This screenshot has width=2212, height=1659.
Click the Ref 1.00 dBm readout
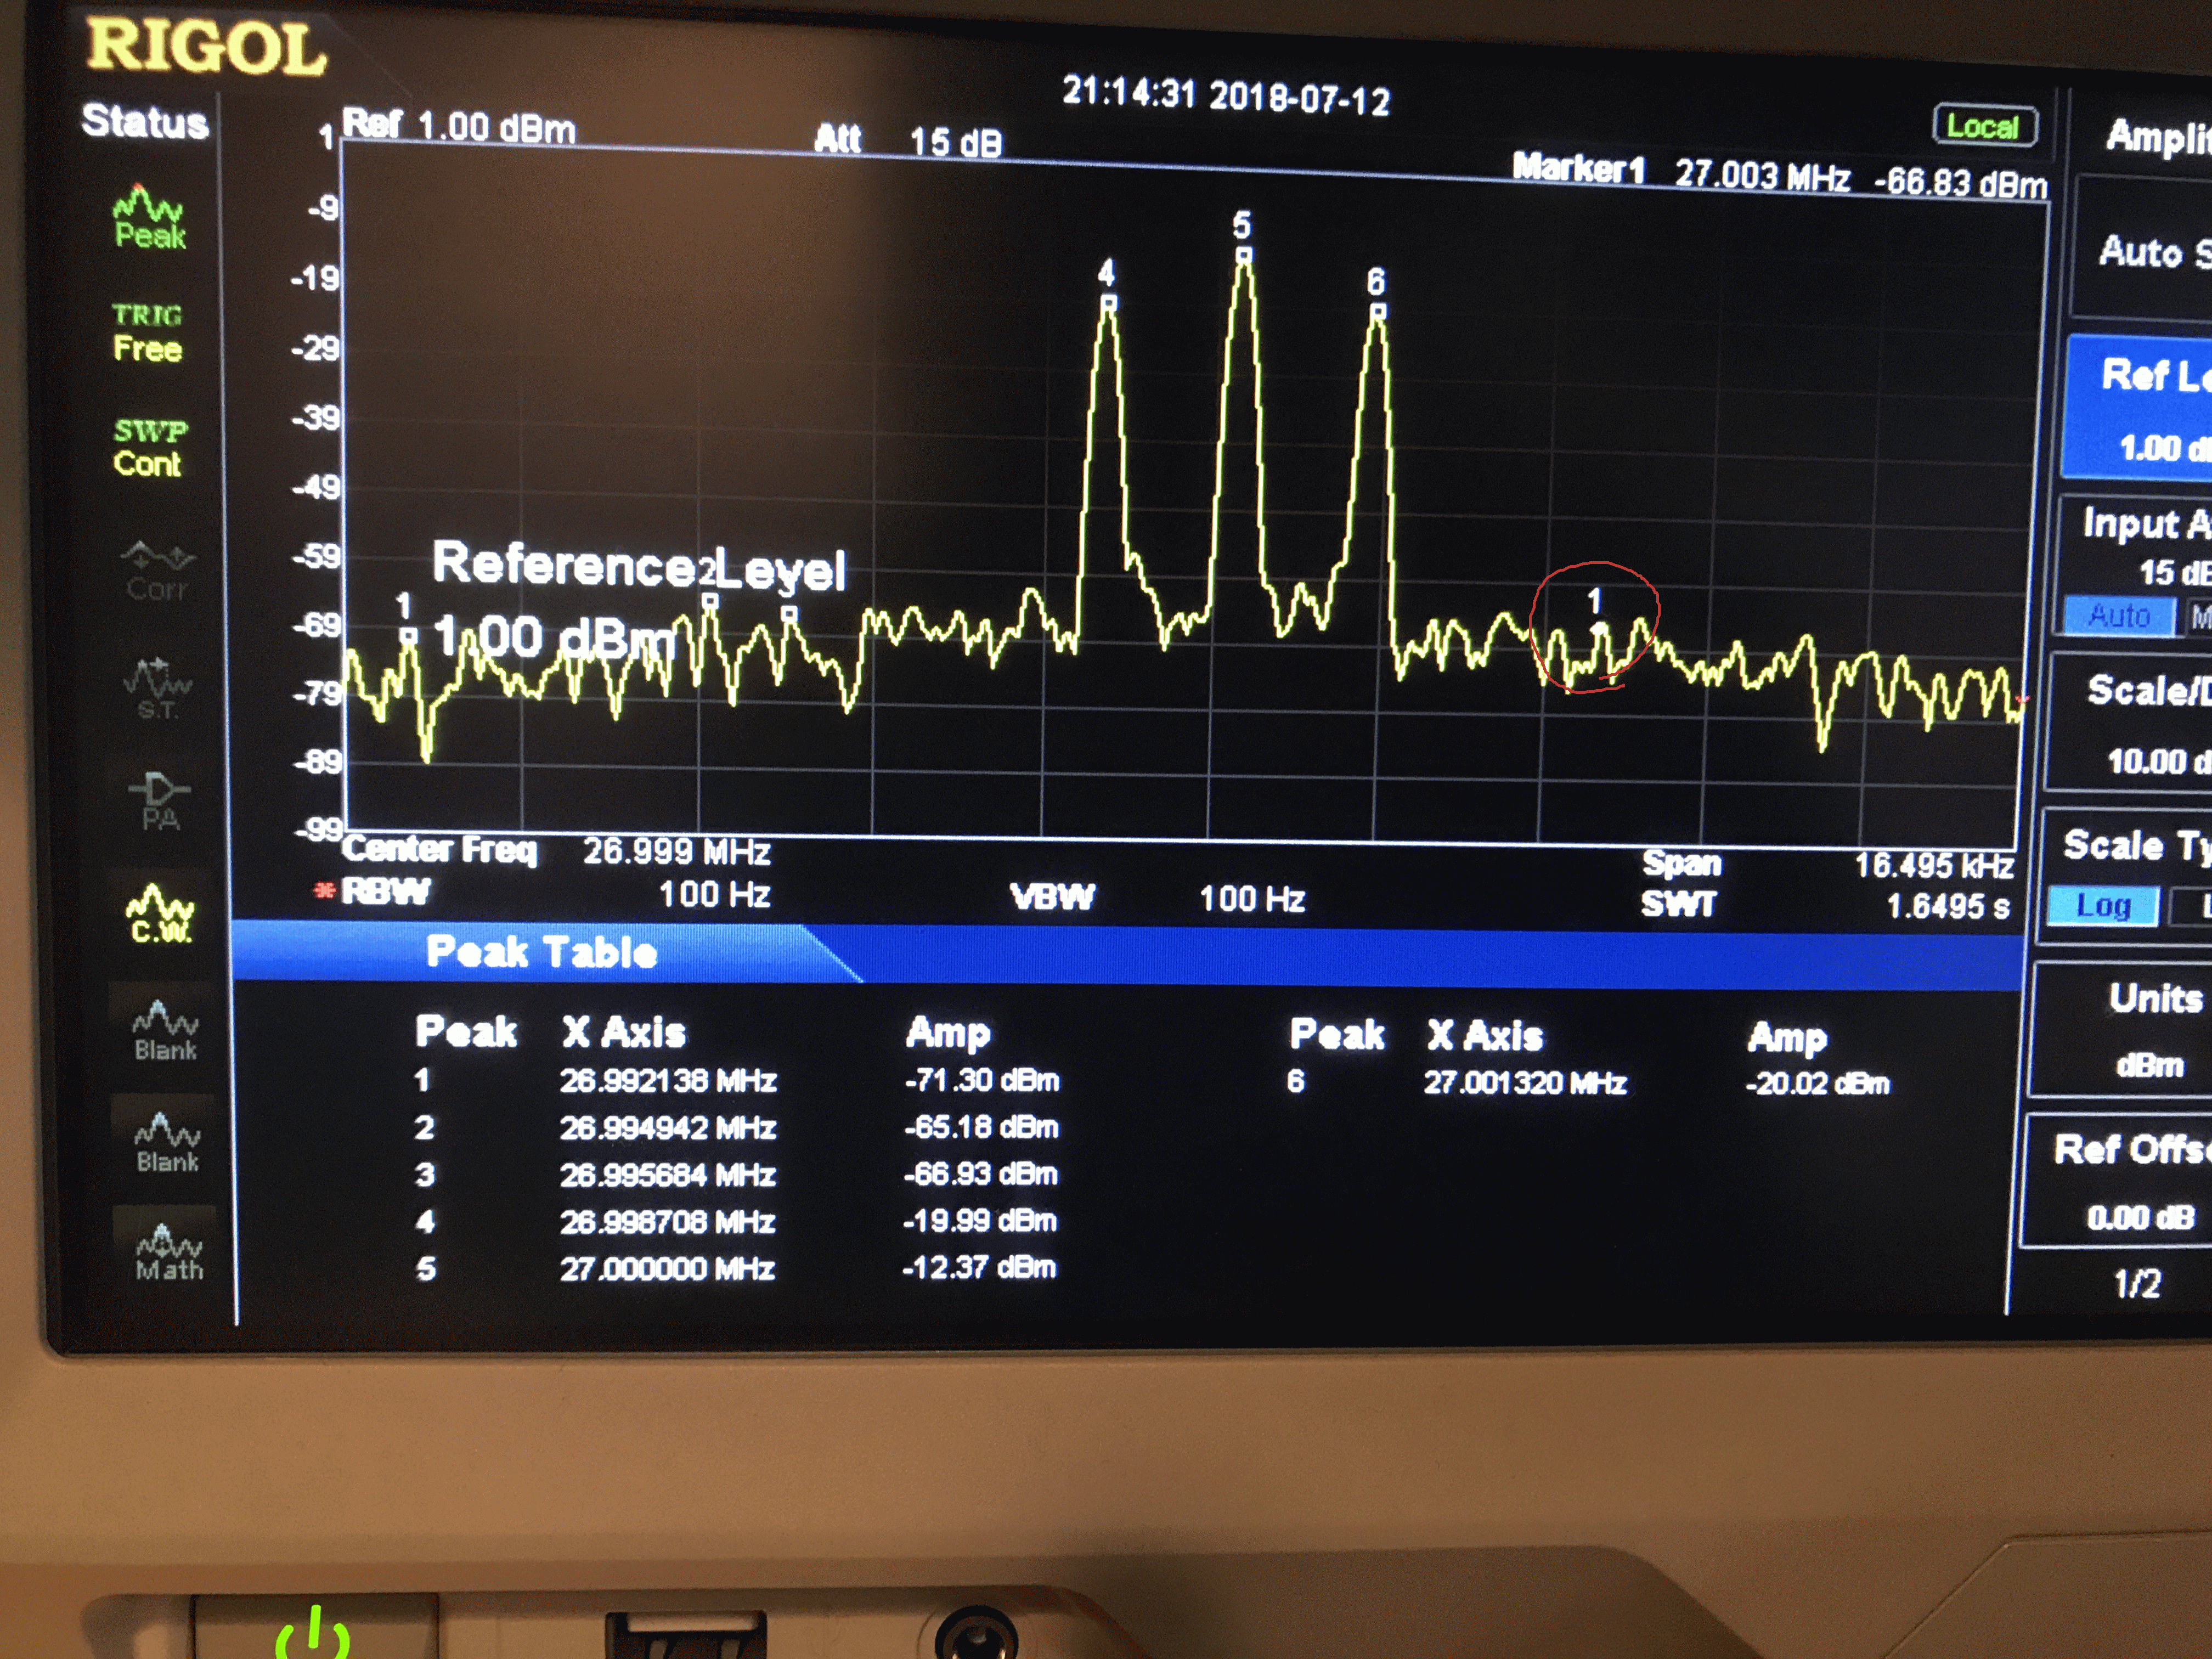459,126
